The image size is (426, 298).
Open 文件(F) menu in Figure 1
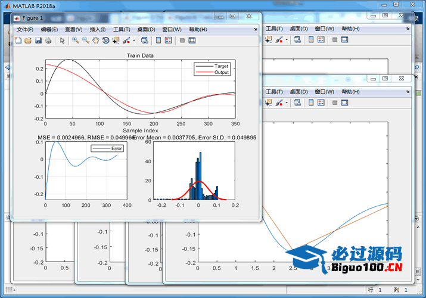pos(24,29)
